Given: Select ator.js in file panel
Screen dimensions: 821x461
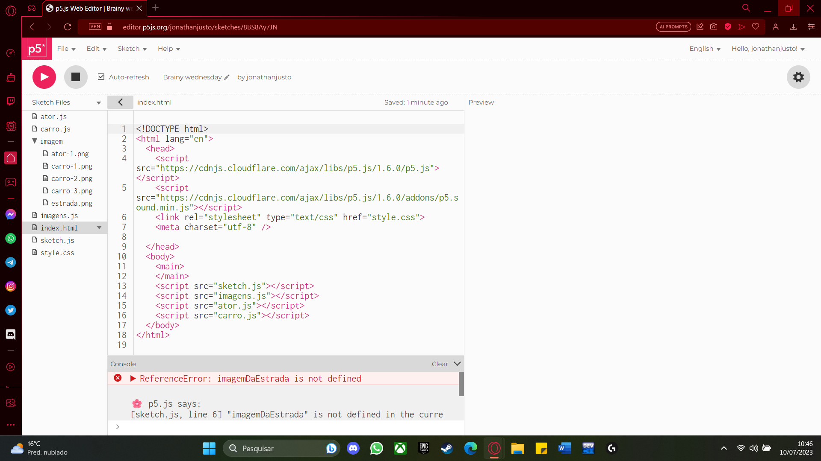Looking at the screenshot, I should pos(53,116).
